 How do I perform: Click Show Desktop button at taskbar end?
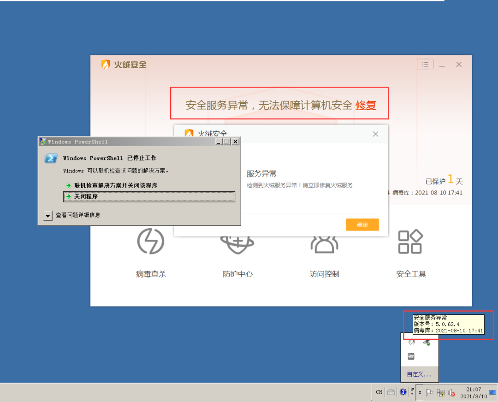[493, 393]
